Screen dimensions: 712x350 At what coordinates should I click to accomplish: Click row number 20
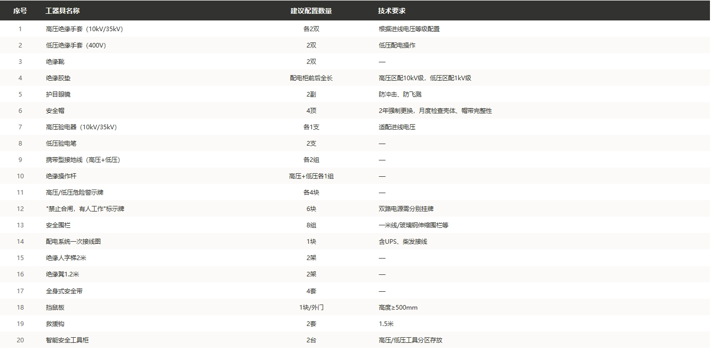(20, 340)
